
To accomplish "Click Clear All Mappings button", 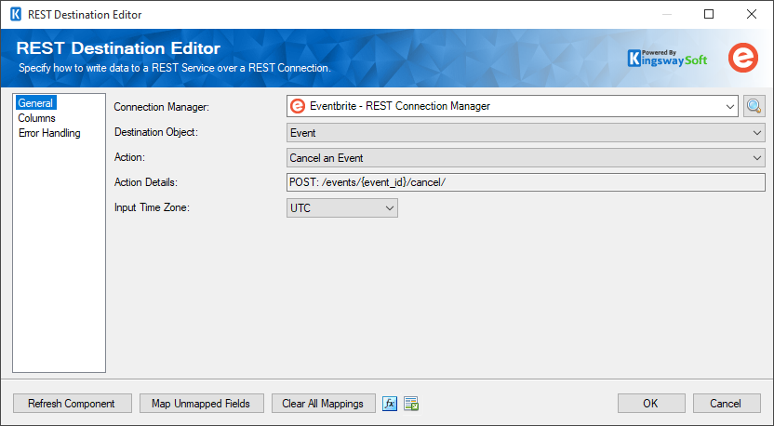I will tap(324, 404).
